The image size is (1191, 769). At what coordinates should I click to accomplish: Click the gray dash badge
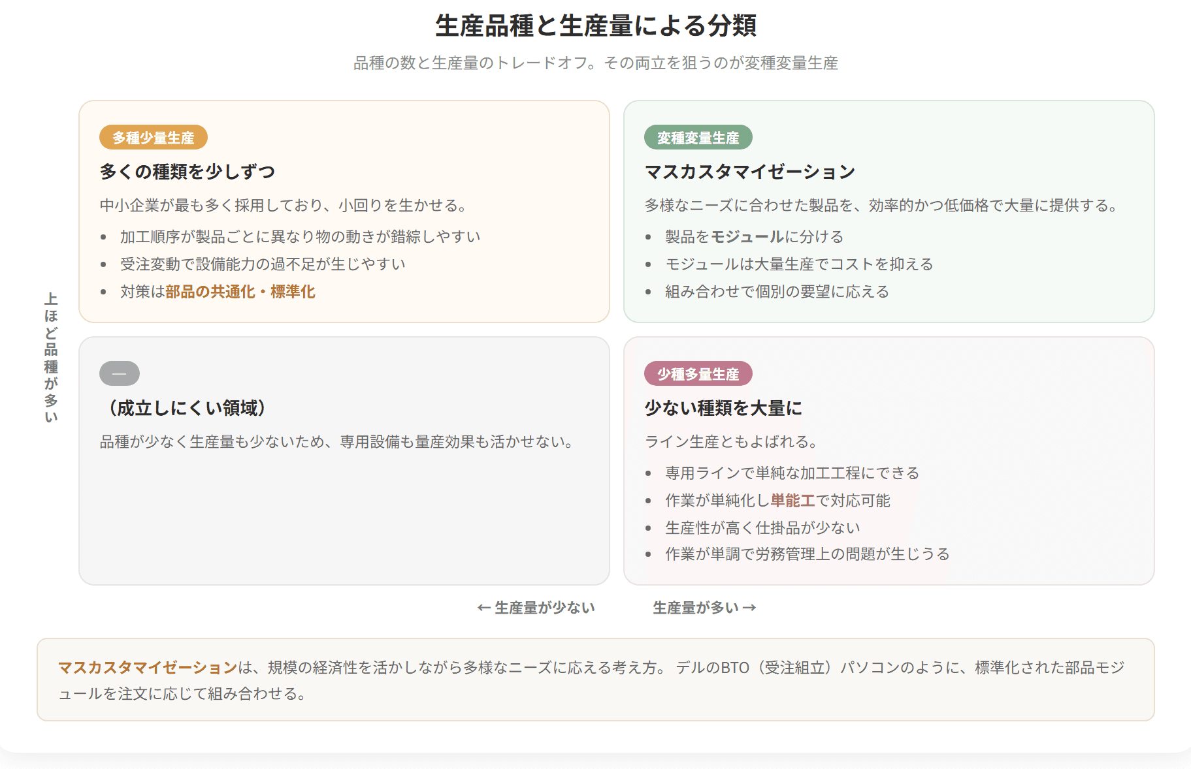(x=120, y=373)
